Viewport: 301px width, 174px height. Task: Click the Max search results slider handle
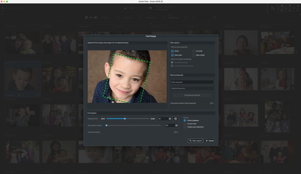coord(106,126)
